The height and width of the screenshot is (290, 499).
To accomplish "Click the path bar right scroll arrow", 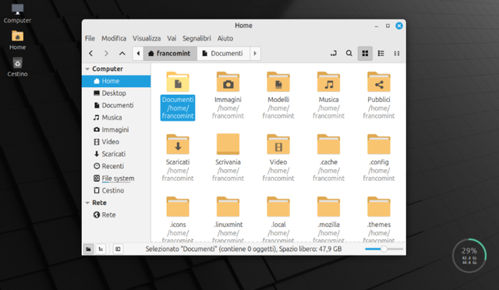I will pyautogui.click(x=255, y=54).
